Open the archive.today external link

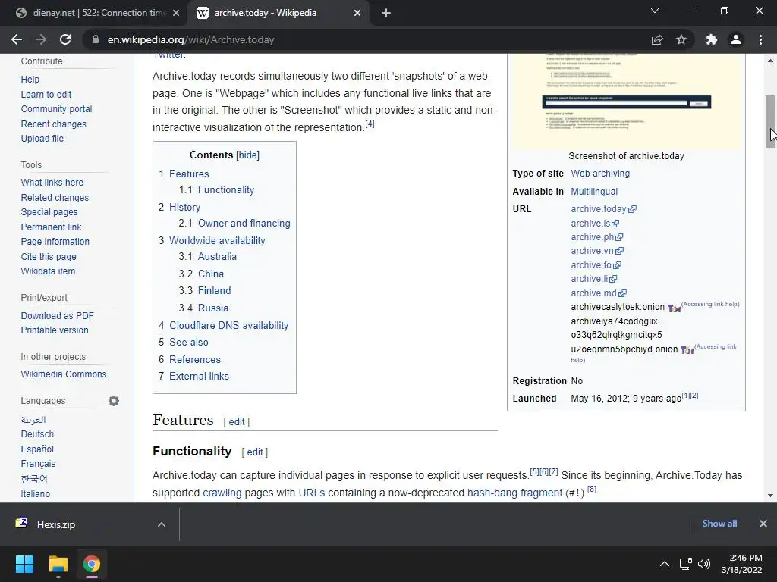coord(603,209)
